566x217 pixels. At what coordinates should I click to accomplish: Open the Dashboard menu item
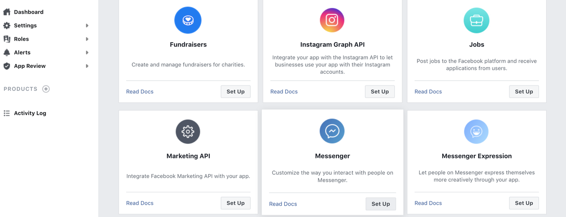tap(28, 12)
